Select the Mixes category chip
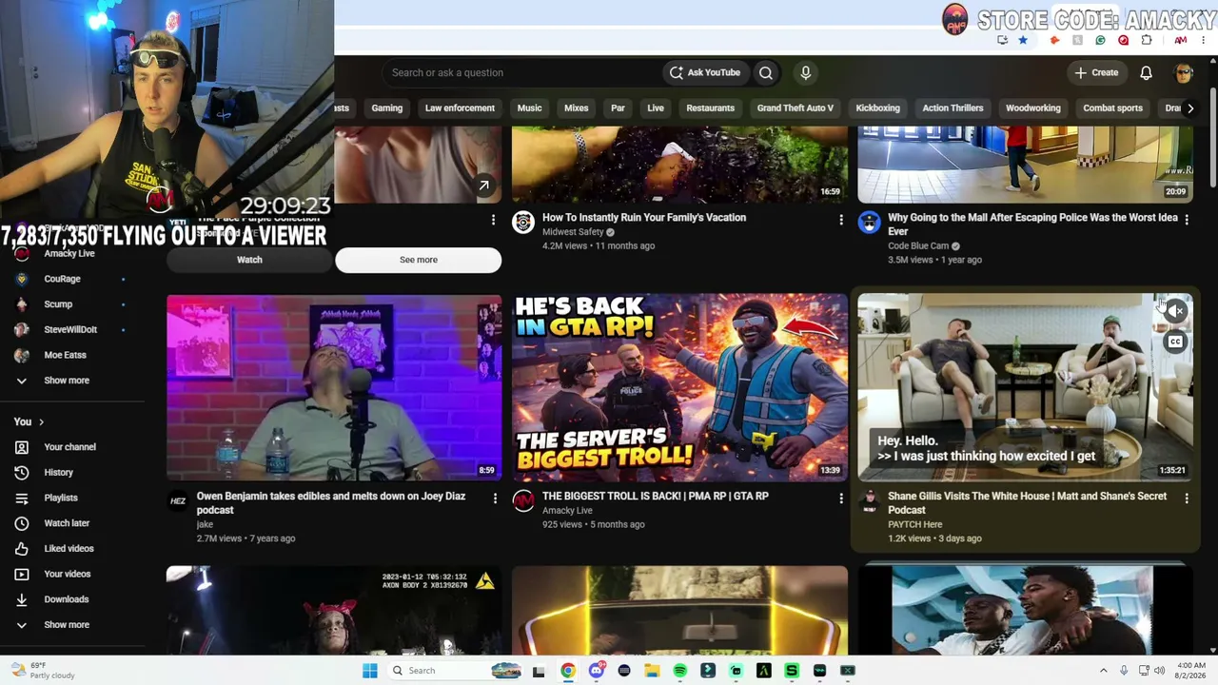1218x685 pixels. [x=576, y=108]
